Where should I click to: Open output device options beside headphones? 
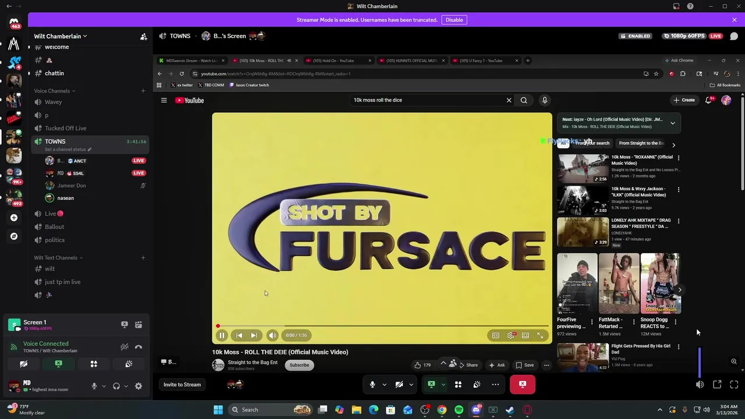(125, 386)
